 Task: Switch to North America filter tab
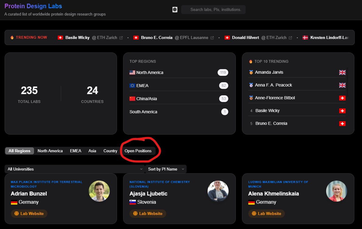(50, 151)
